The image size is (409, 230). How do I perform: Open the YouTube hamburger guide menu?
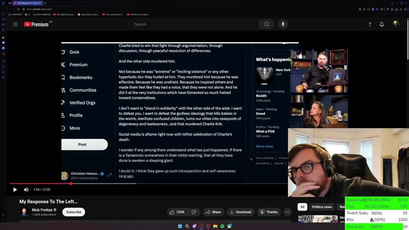pos(15,24)
